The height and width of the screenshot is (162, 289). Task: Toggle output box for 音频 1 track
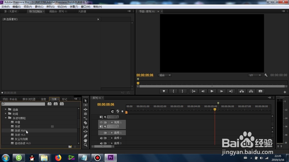click(101, 133)
